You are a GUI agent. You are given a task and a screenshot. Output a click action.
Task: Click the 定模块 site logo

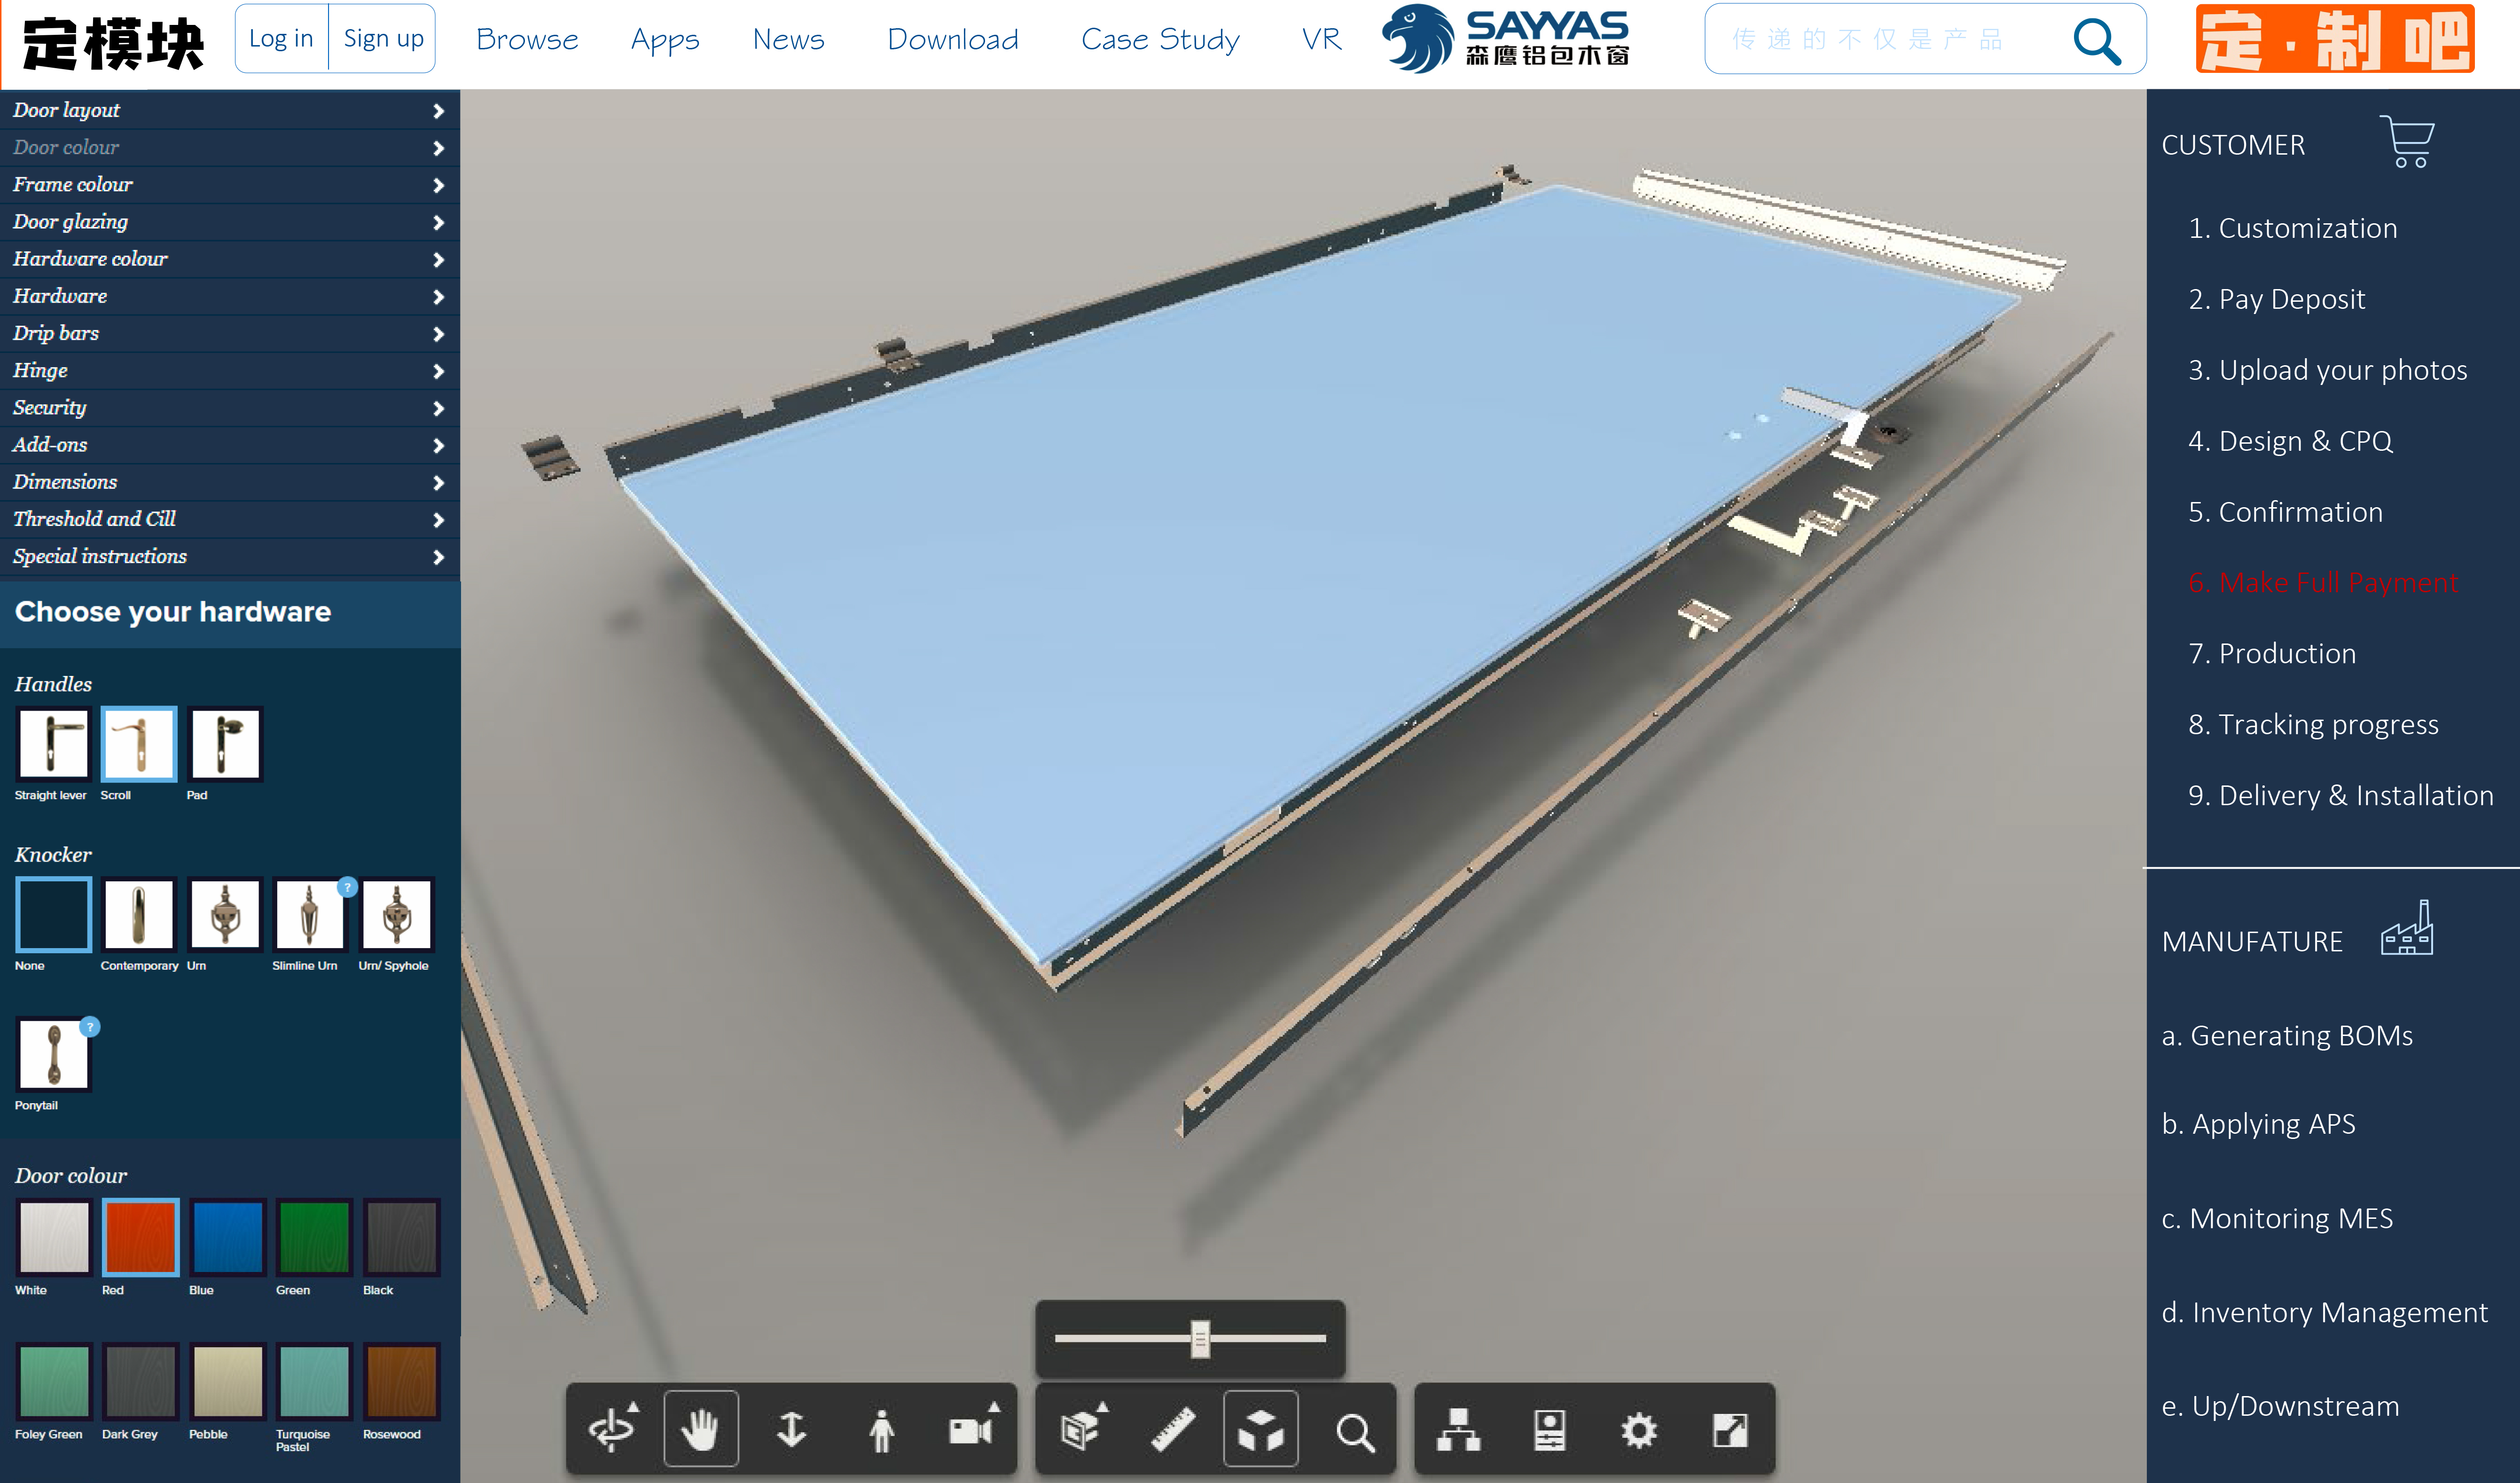pyautogui.click(x=113, y=43)
